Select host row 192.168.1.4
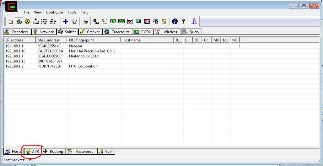Screen dimensions: 323x166 tap(122, 56)
